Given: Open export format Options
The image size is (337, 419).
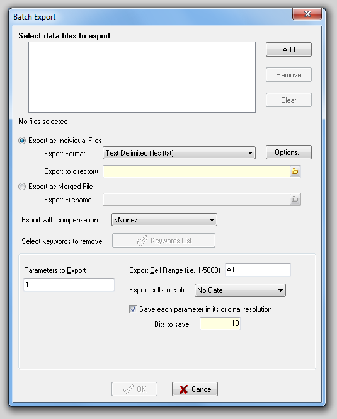Looking at the screenshot, I should coord(288,152).
